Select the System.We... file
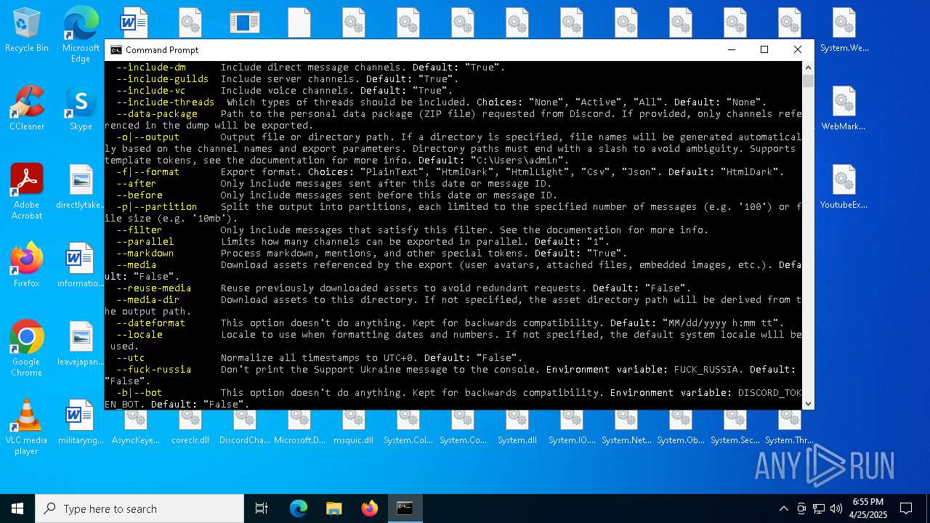This screenshot has width=930, height=523. click(x=844, y=31)
